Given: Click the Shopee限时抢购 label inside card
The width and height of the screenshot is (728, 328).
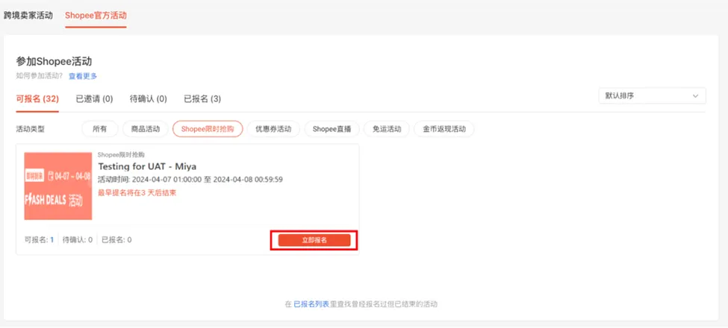Looking at the screenshot, I should pos(121,155).
